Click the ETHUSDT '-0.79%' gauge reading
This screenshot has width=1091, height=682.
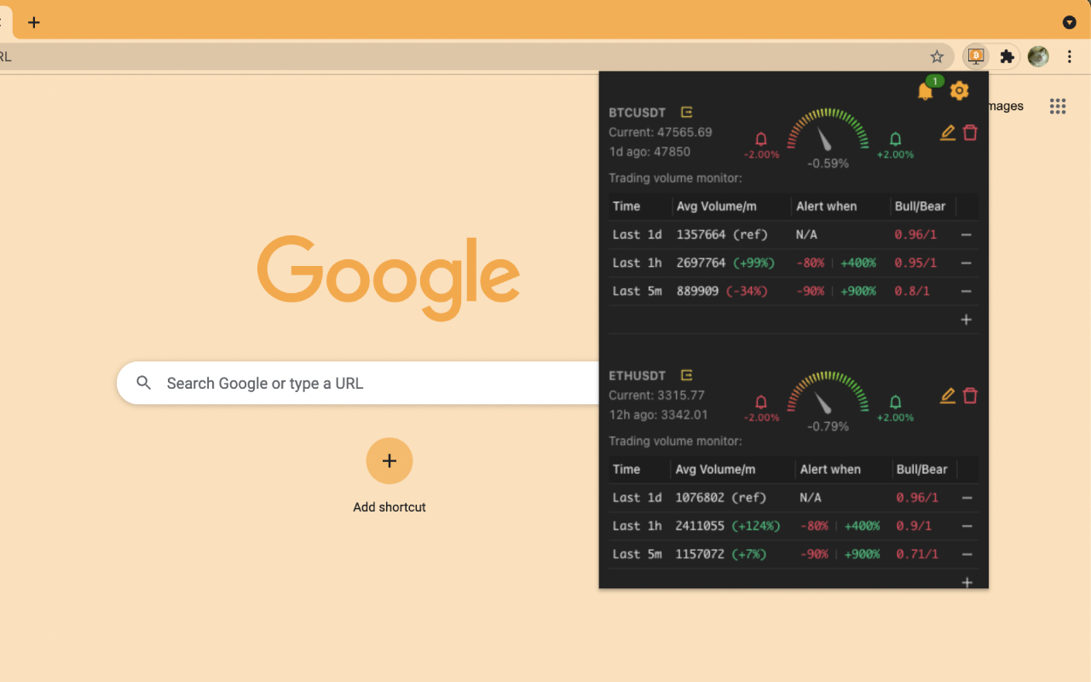828,426
